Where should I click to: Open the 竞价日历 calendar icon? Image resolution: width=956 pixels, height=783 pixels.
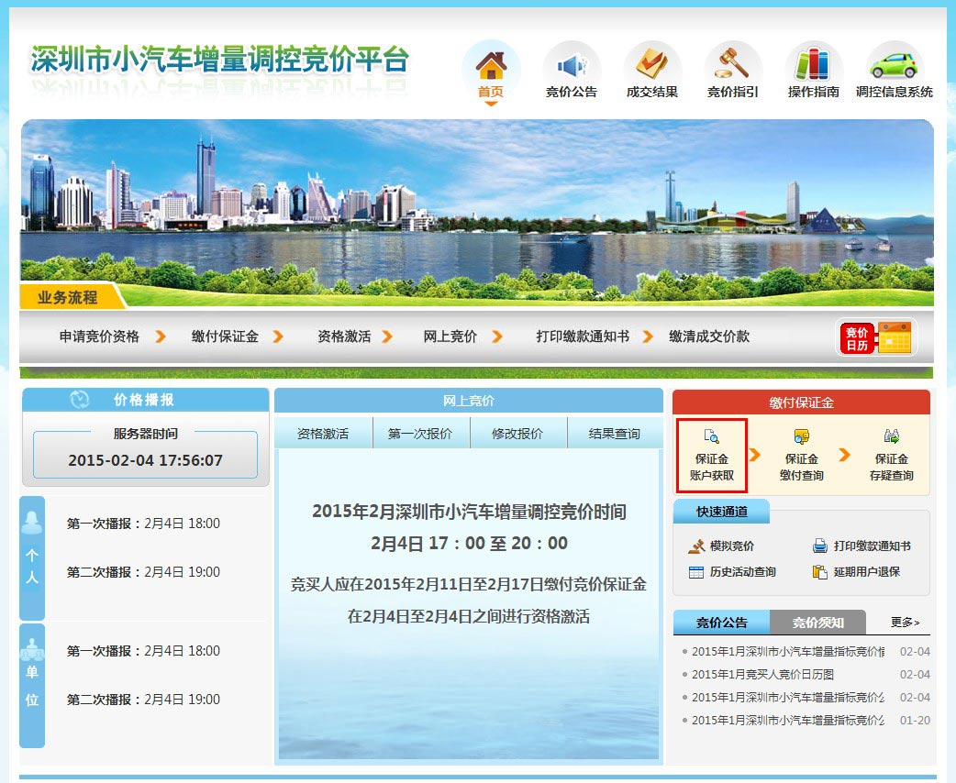tap(876, 337)
